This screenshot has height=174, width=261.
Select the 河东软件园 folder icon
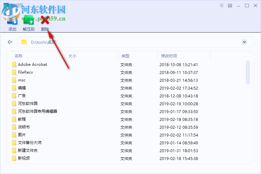point(14,104)
